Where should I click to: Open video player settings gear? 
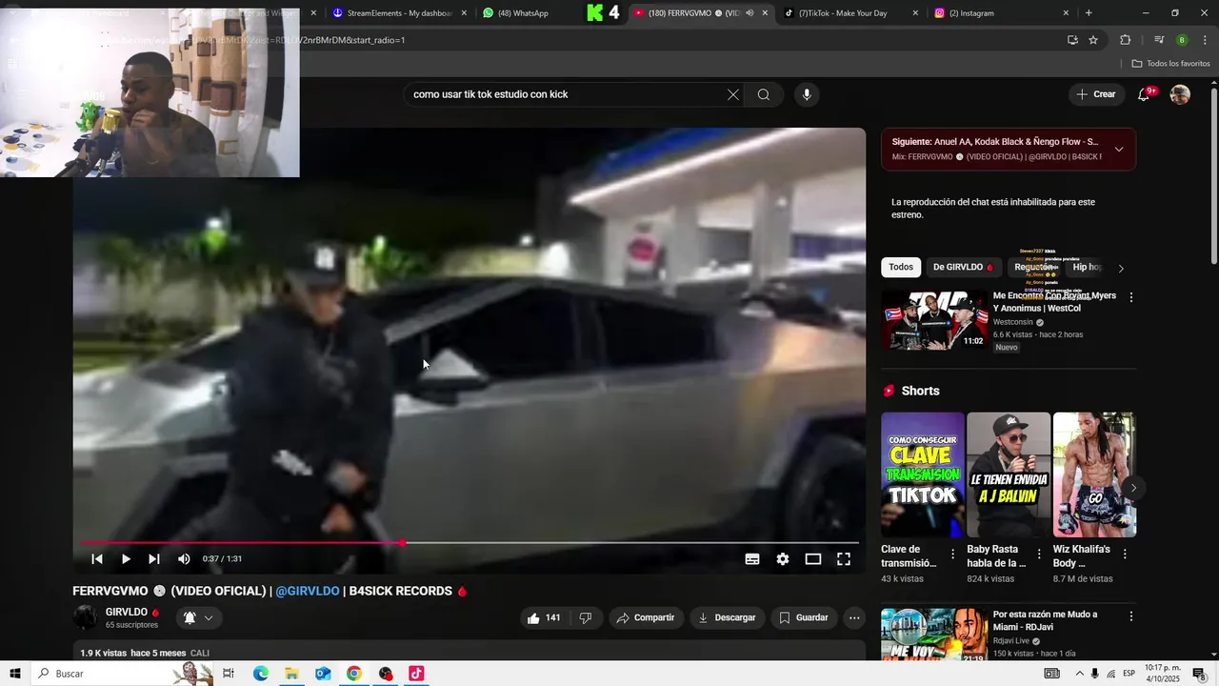tap(783, 559)
